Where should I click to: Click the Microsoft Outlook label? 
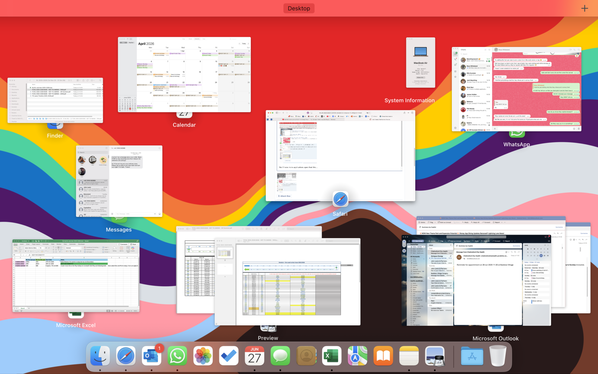click(x=495, y=338)
